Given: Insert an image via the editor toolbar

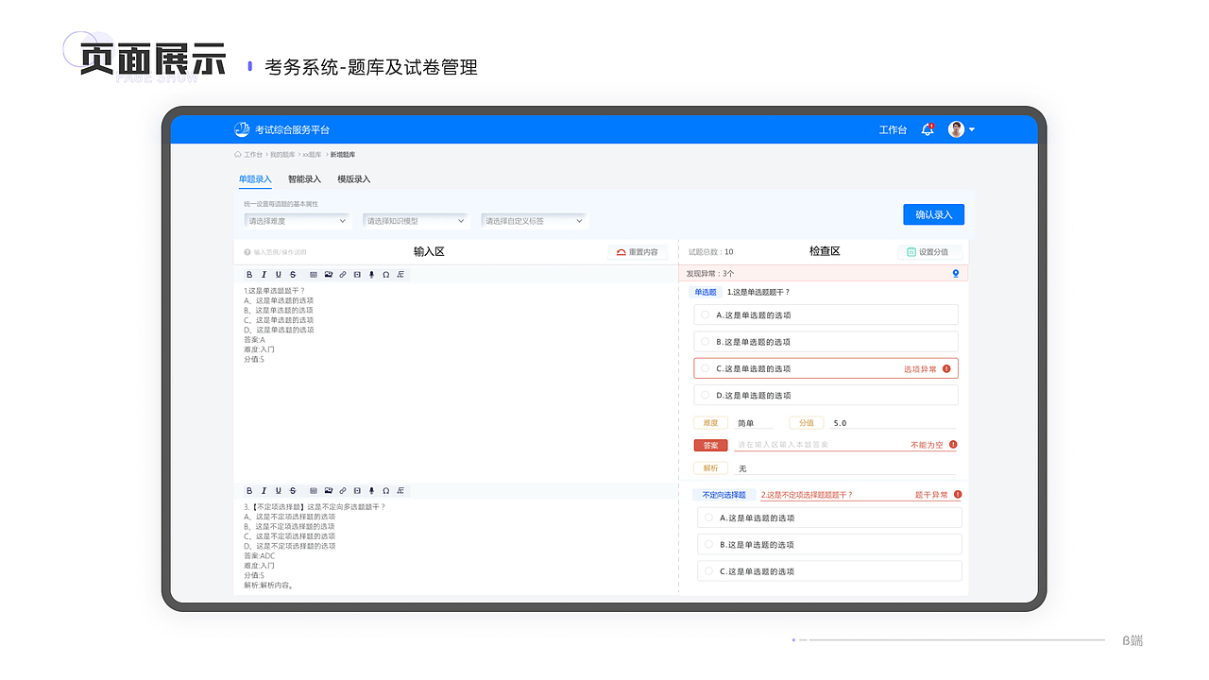Looking at the screenshot, I should (329, 274).
